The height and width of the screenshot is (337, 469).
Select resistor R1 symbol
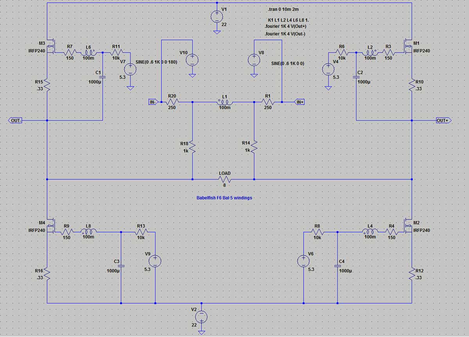(268, 102)
